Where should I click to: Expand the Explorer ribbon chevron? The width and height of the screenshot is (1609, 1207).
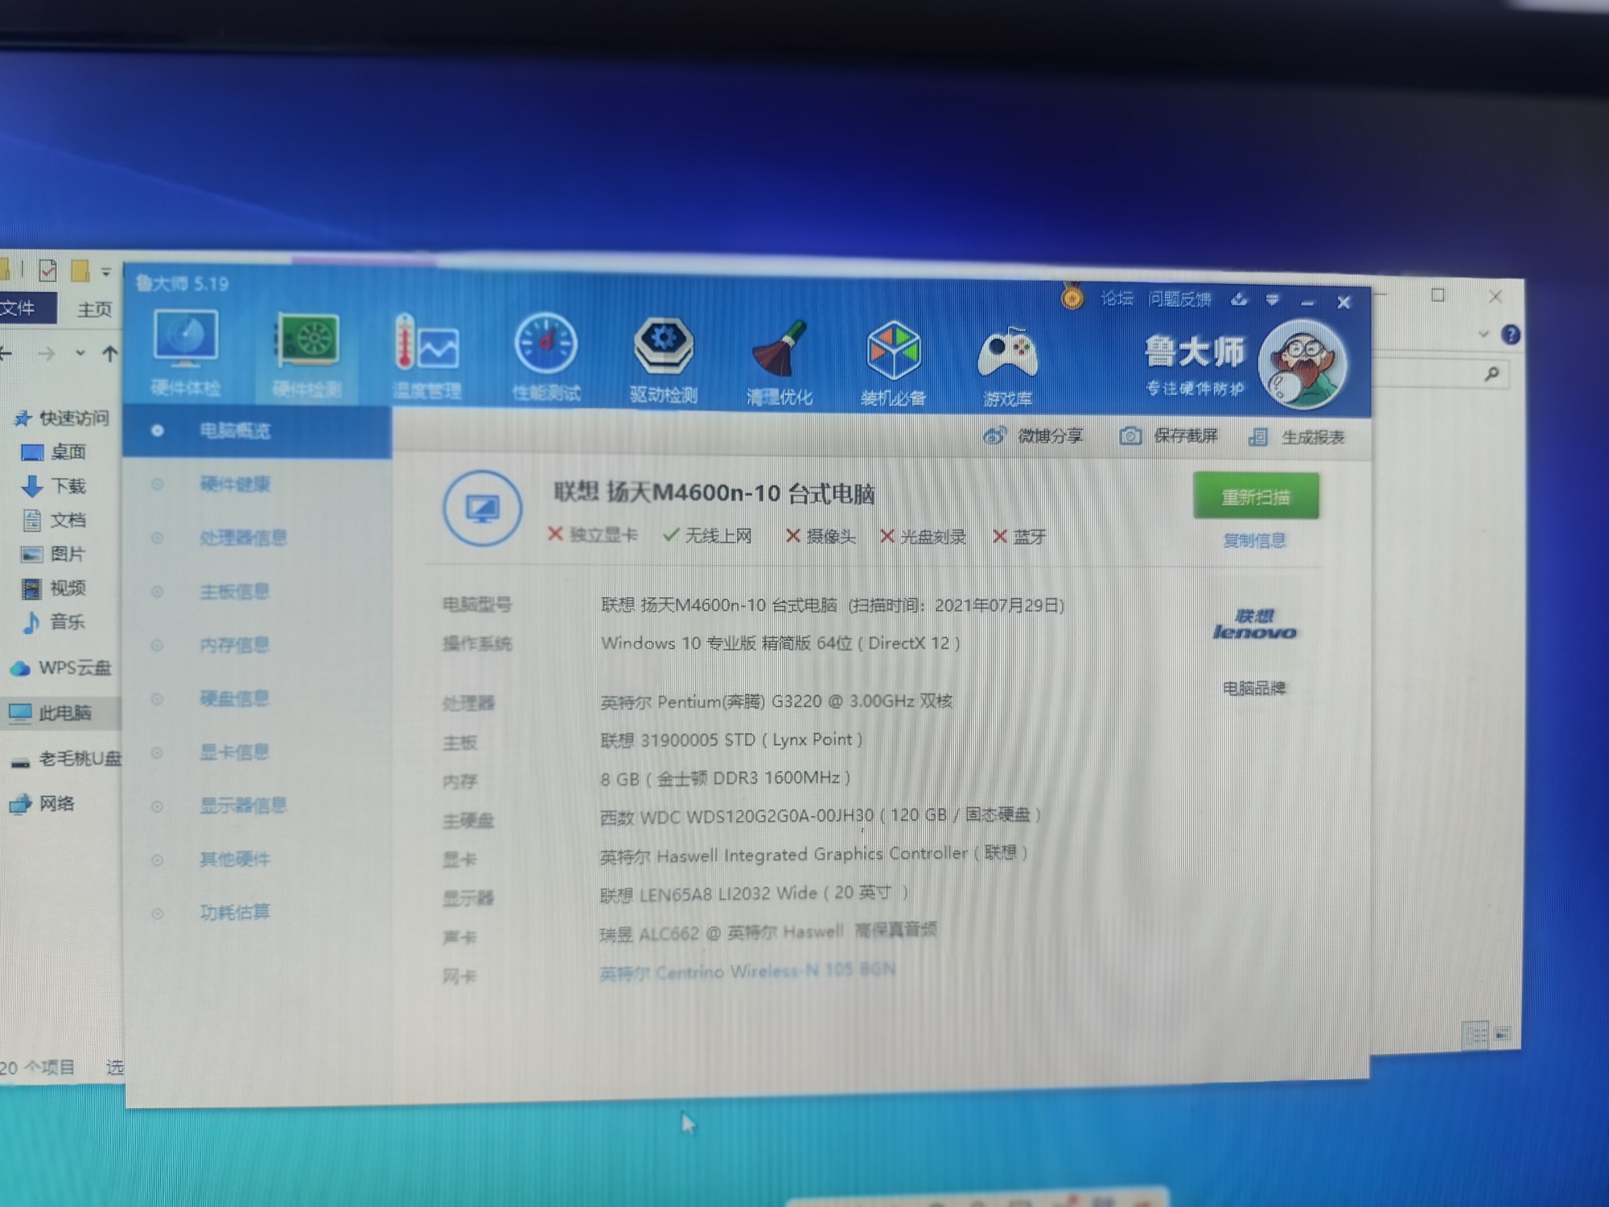1483,334
